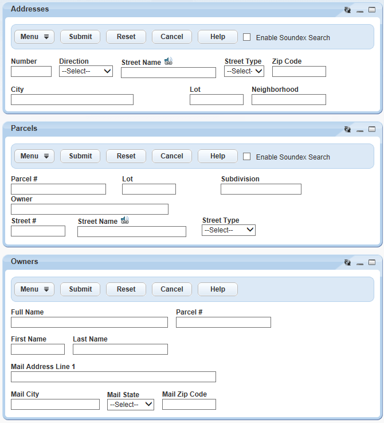Expand the Mail State dropdown
This screenshot has width=384, height=423.
tap(131, 405)
